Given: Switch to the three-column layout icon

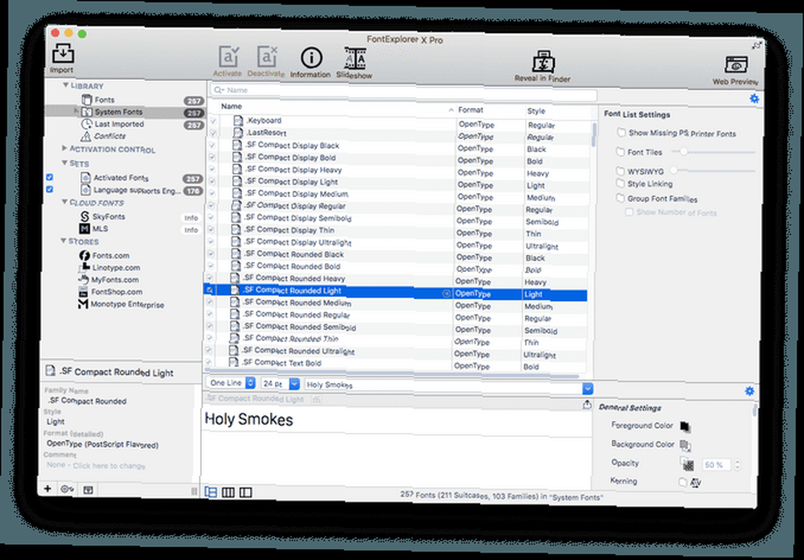Looking at the screenshot, I should 228,492.
